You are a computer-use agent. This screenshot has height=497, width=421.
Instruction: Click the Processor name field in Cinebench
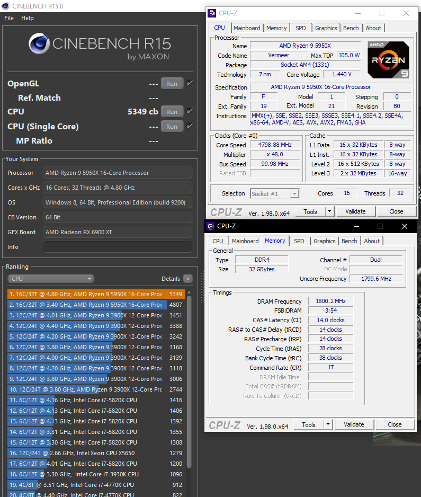[117, 173]
